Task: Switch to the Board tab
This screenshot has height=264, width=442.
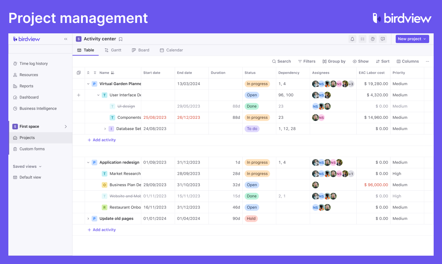Action: click(140, 50)
